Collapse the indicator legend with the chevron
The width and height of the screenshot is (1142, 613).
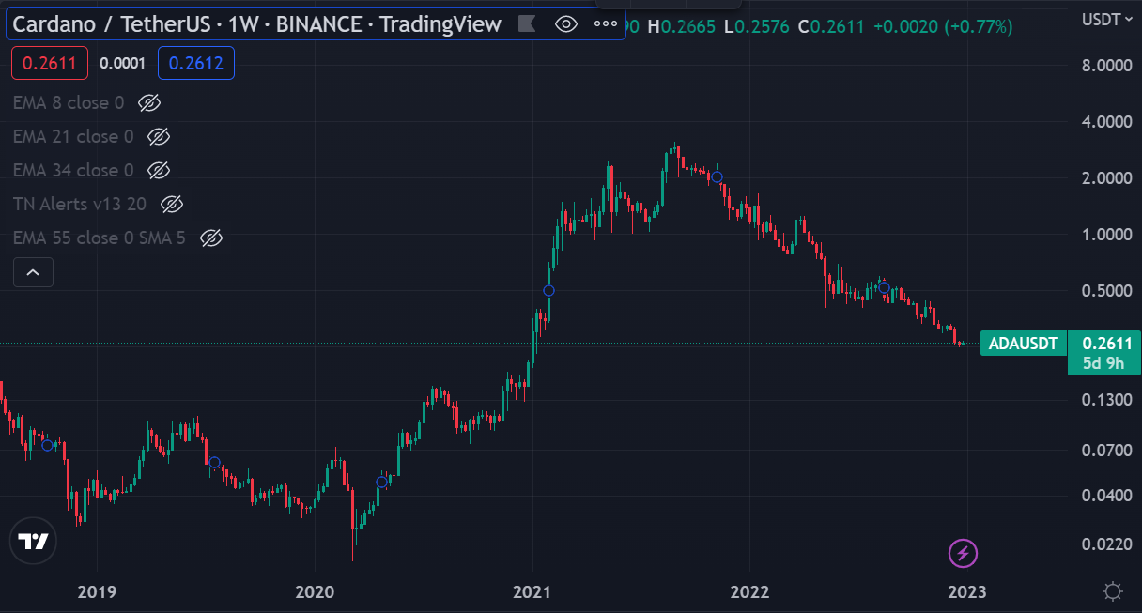tap(33, 272)
